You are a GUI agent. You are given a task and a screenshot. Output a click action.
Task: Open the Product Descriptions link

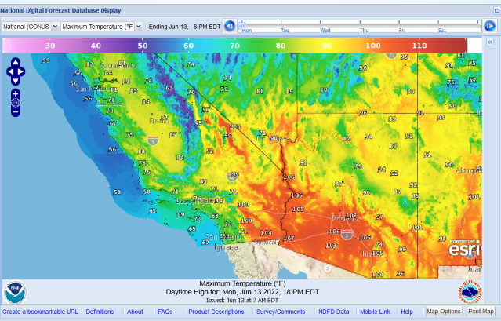pos(216,312)
